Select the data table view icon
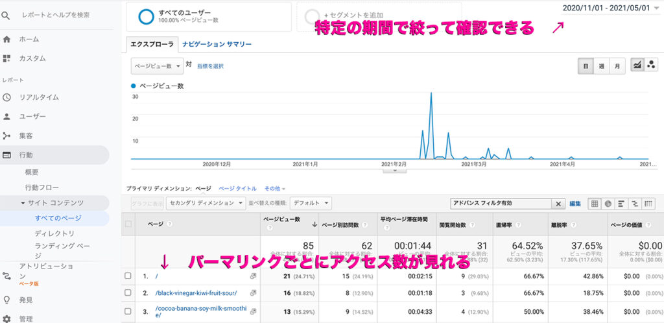 [595, 204]
